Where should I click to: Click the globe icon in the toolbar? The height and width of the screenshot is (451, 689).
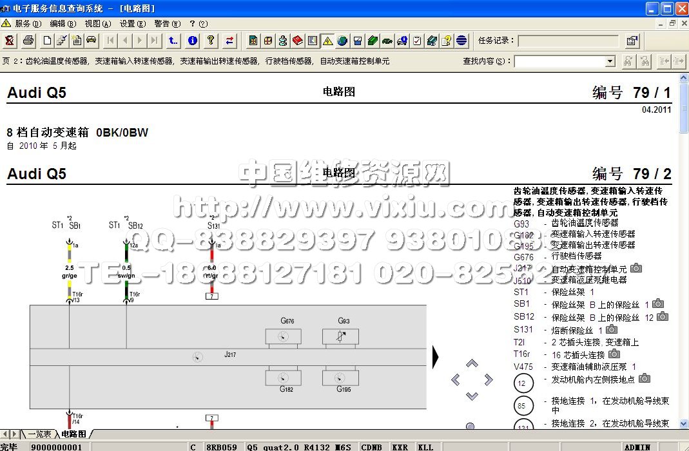click(342, 41)
